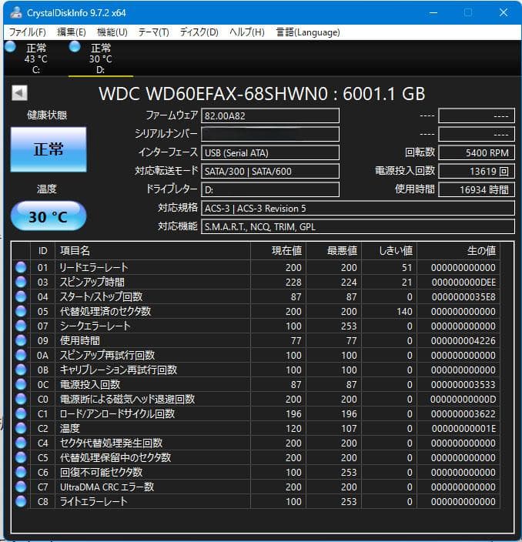
Task: Click the raw value 000000004226
Action: [463, 340]
